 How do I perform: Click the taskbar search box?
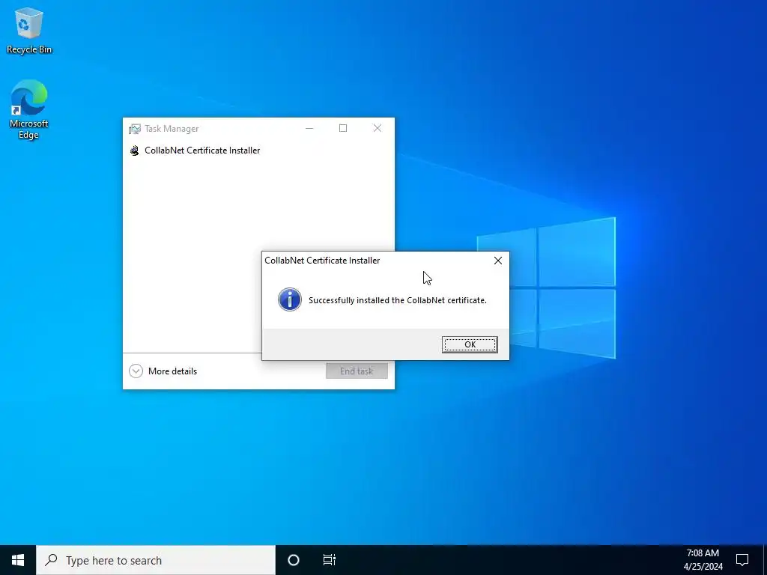[156, 560]
